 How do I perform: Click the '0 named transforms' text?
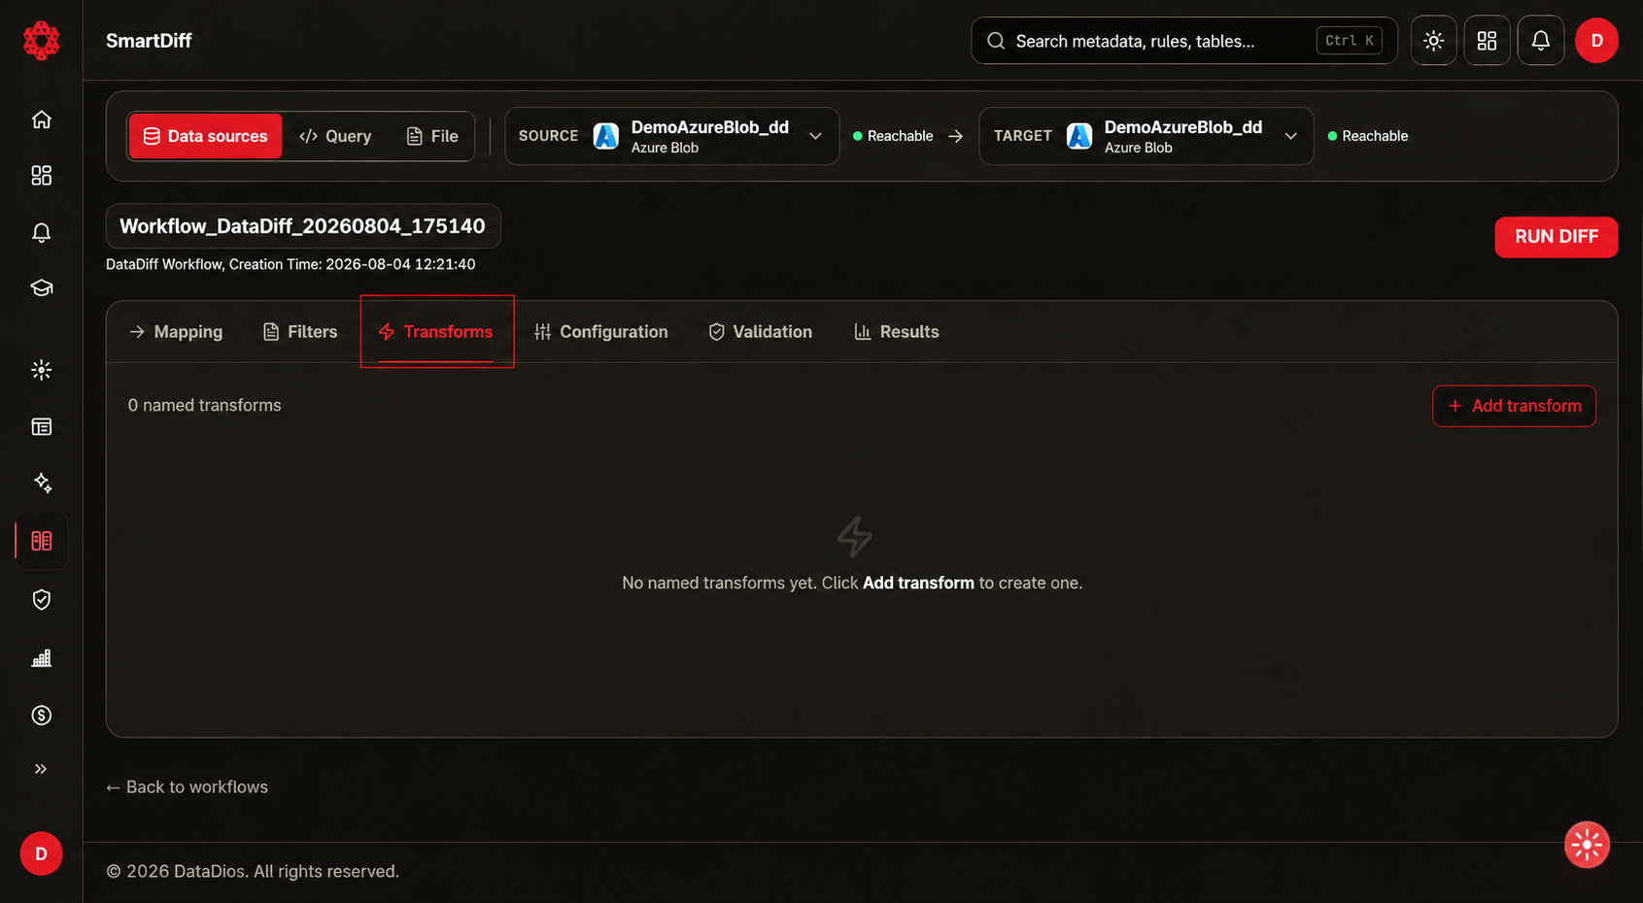pyautogui.click(x=204, y=405)
